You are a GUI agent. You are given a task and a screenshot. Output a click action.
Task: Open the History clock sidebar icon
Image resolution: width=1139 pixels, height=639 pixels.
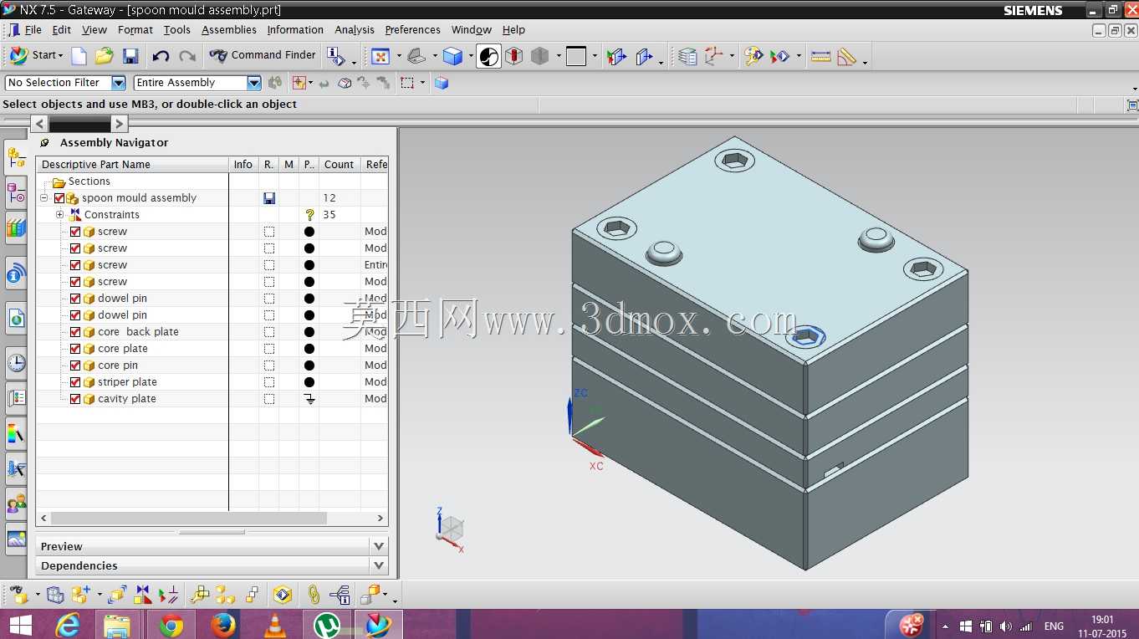pos(16,362)
